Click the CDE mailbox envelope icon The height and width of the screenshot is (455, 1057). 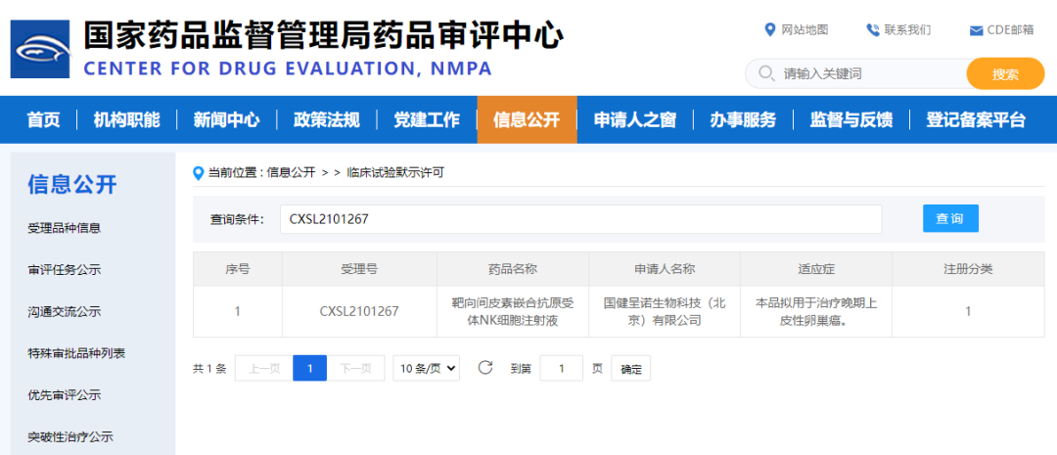(x=976, y=30)
